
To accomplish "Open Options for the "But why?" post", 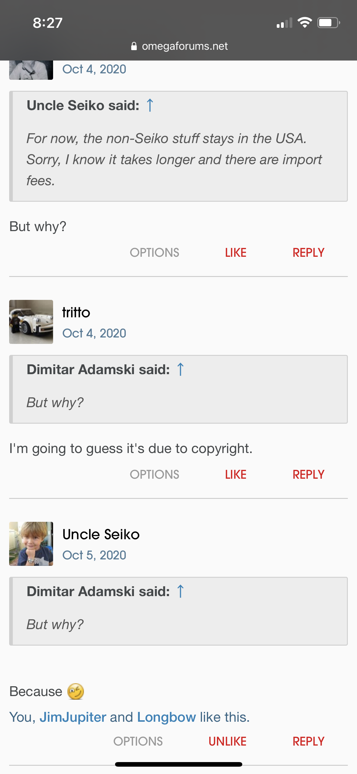I will click(154, 253).
